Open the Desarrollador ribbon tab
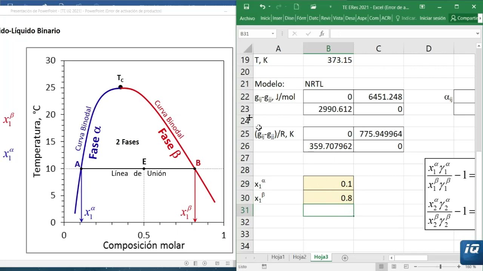This screenshot has height=271, width=483. 350,18
